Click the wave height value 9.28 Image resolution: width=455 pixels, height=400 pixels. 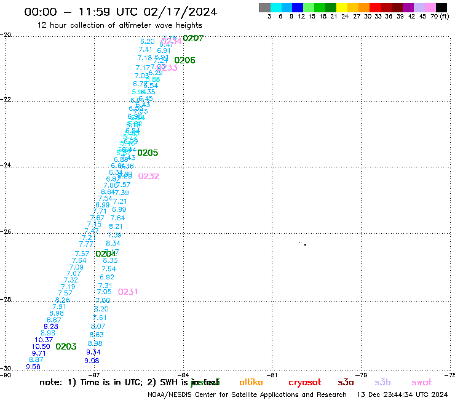click(x=51, y=327)
